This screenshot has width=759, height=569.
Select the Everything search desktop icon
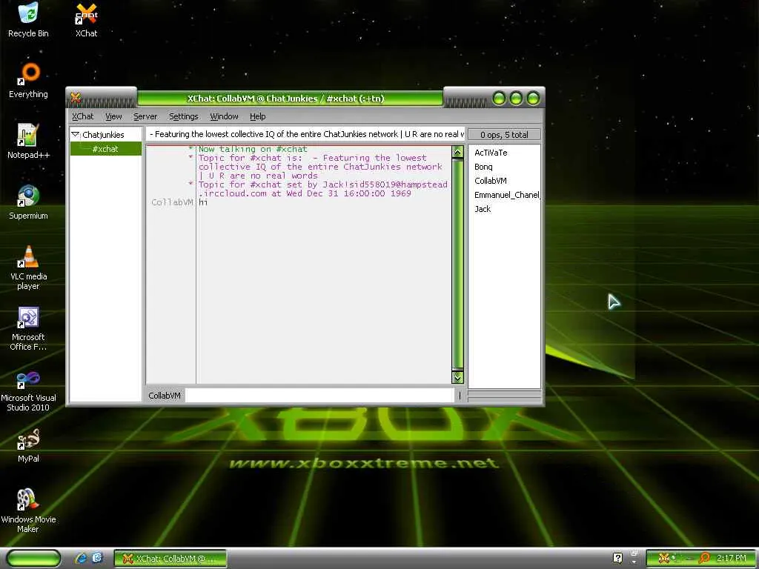(28, 80)
